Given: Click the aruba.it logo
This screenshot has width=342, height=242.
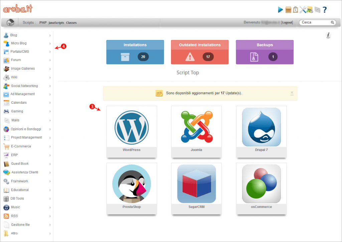Looking at the screenshot, I should pyautogui.click(x=18, y=9).
